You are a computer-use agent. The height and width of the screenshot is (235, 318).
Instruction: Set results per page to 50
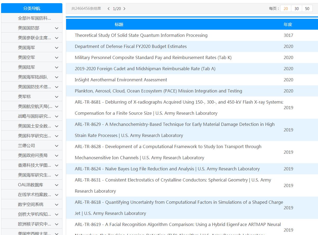click(x=307, y=9)
